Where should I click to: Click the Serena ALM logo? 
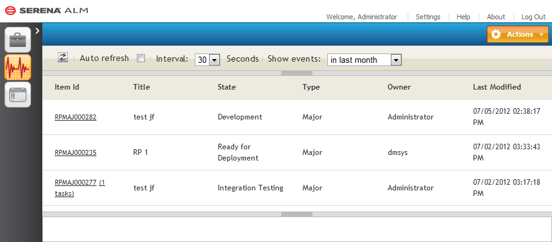[47, 11]
